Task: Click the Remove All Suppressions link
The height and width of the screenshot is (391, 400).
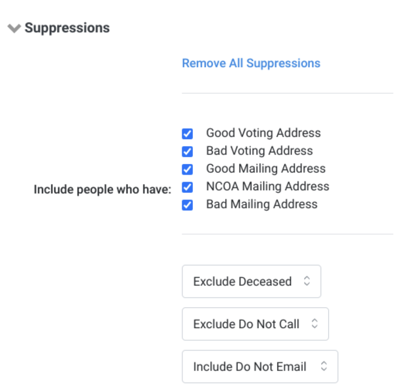Action: [251, 63]
